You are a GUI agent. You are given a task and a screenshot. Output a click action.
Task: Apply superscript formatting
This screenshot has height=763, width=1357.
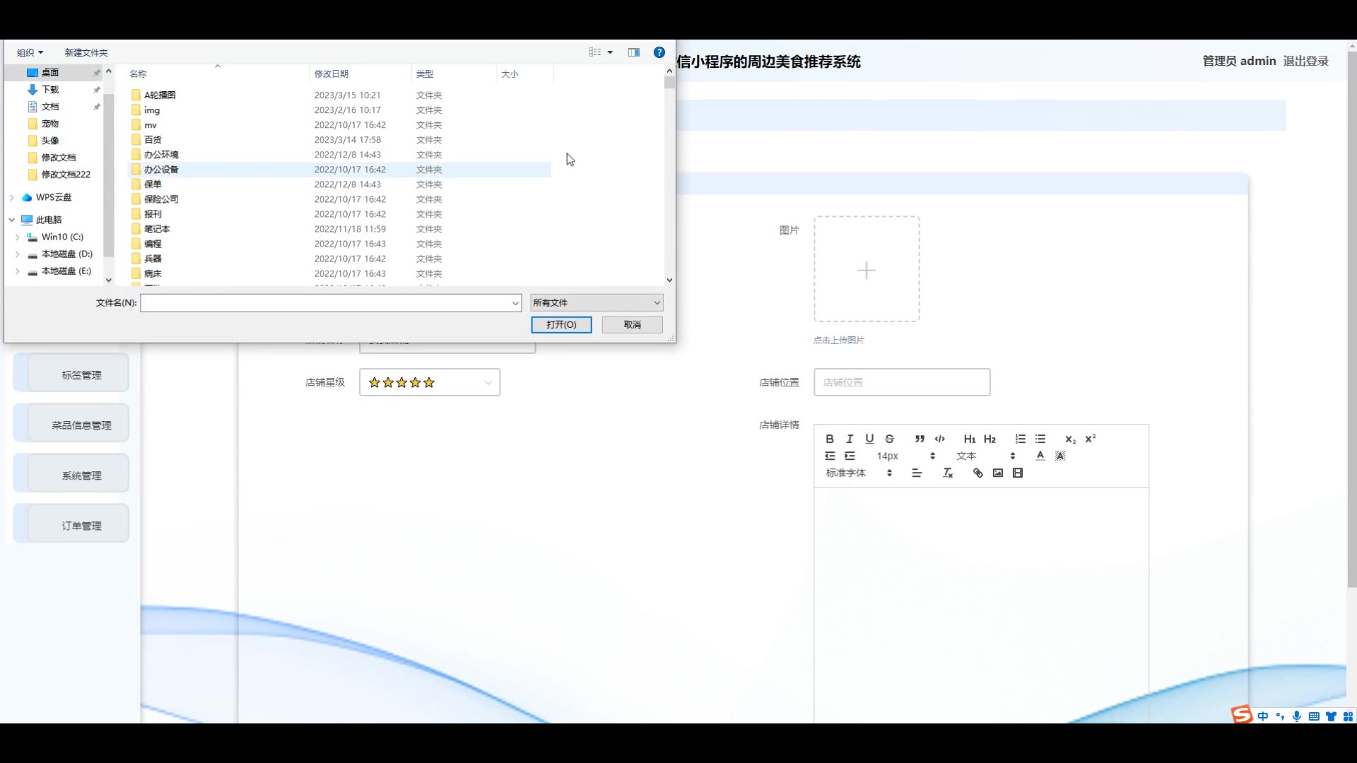coord(1091,439)
